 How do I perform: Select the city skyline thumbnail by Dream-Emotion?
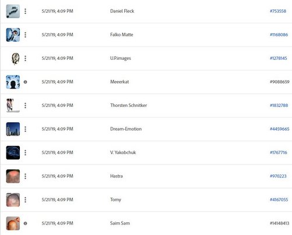coord(13,129)
